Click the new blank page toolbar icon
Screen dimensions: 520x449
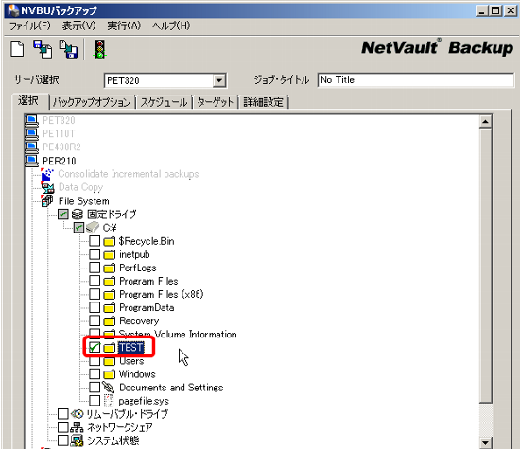click(17, 49)
